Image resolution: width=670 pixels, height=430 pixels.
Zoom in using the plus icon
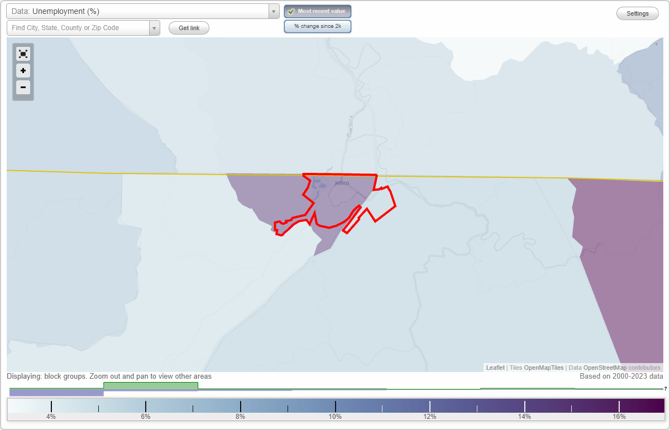pos(23,71)
